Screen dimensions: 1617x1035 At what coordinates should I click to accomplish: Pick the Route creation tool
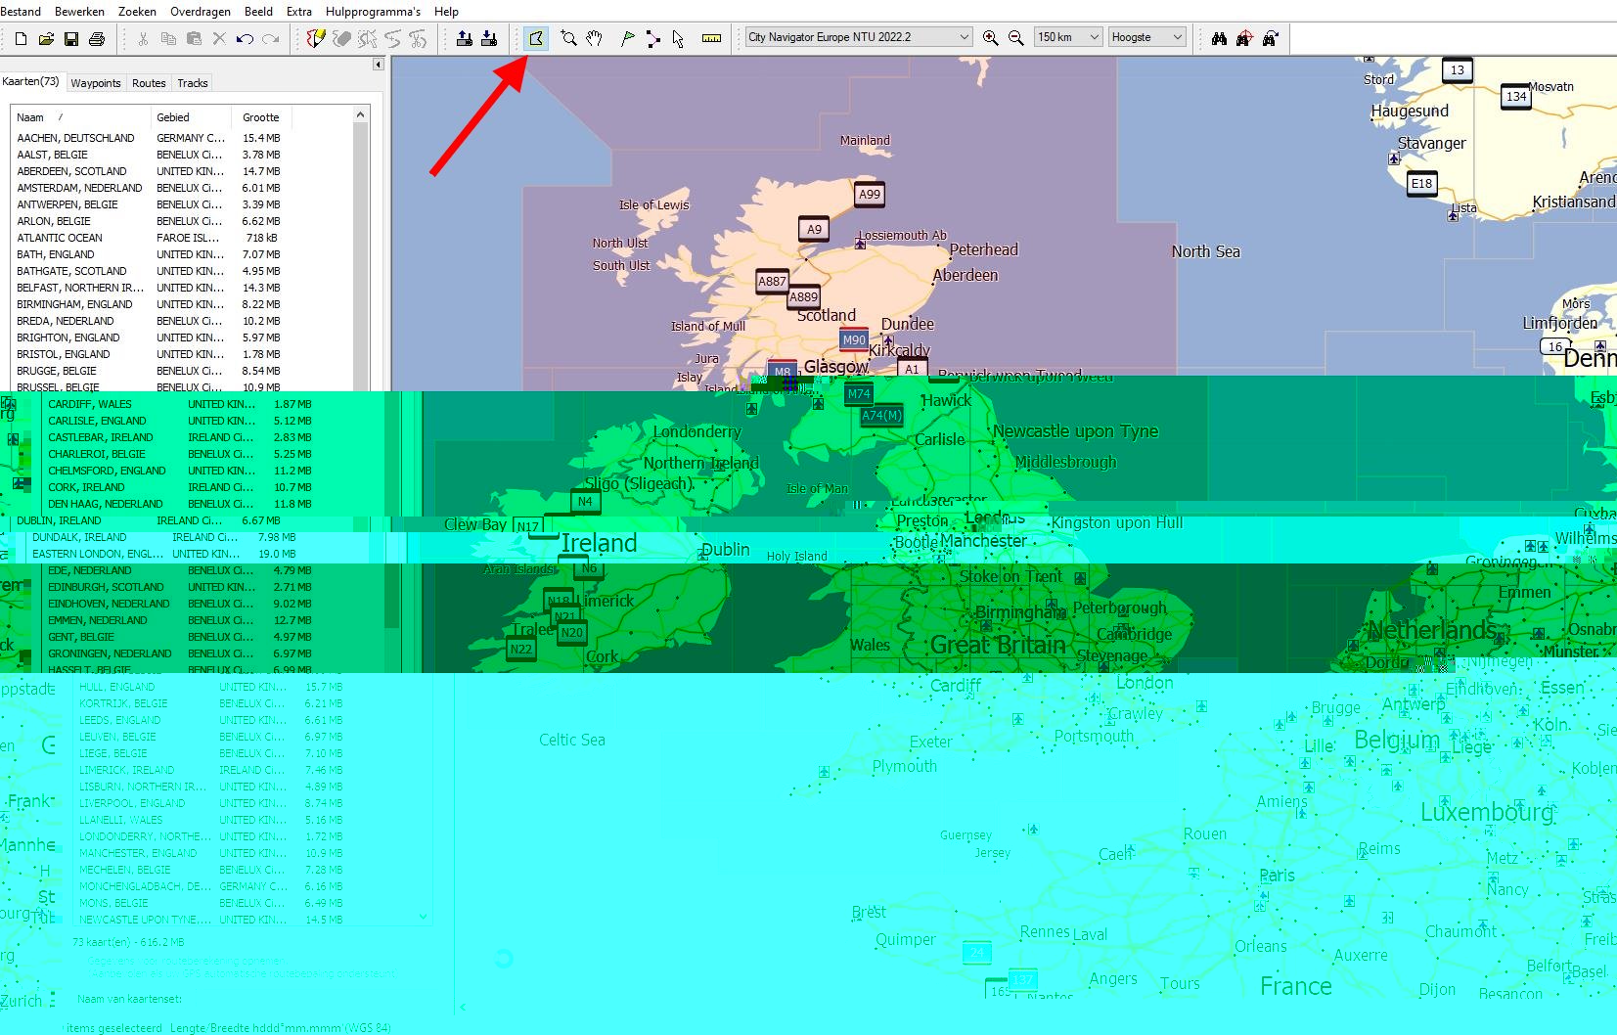(652, 37)
